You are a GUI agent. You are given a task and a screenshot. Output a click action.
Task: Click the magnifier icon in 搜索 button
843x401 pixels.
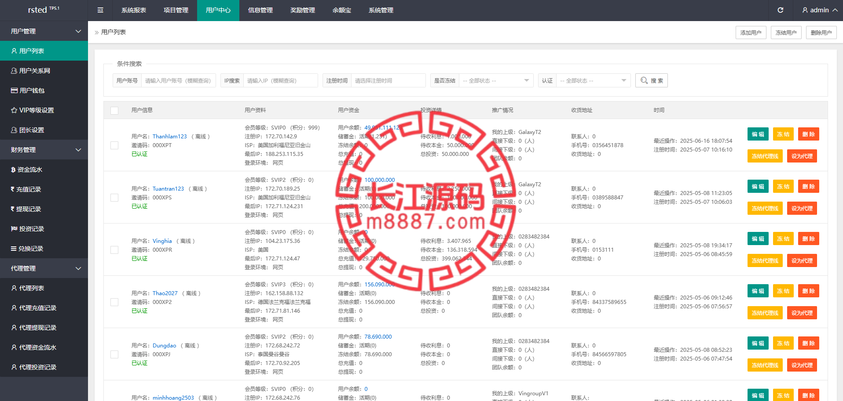click(x=644, y=80)
